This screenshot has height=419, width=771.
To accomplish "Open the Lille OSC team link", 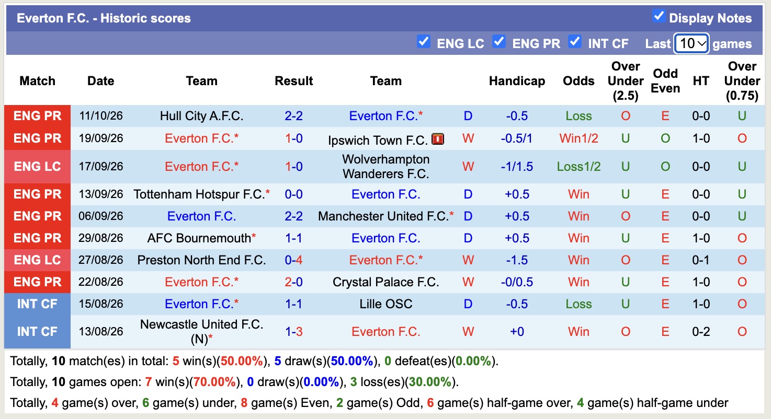I will point(386,304).
